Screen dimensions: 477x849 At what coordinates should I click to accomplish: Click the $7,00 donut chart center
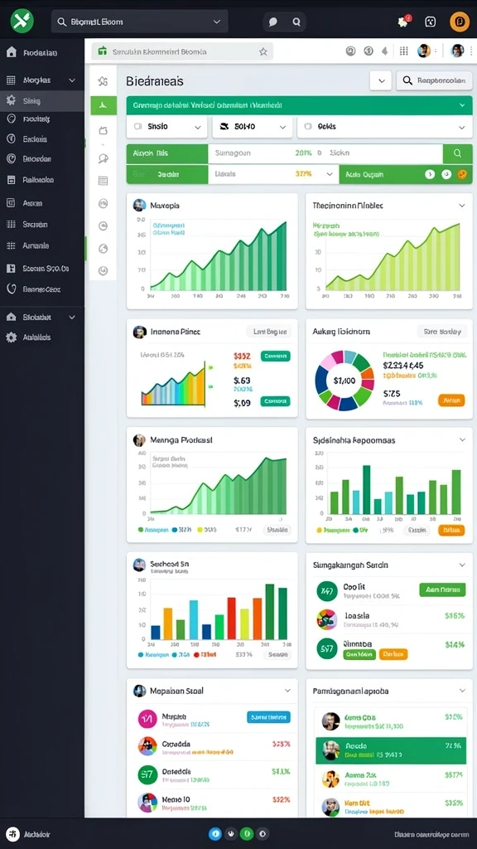click(344, 380)
